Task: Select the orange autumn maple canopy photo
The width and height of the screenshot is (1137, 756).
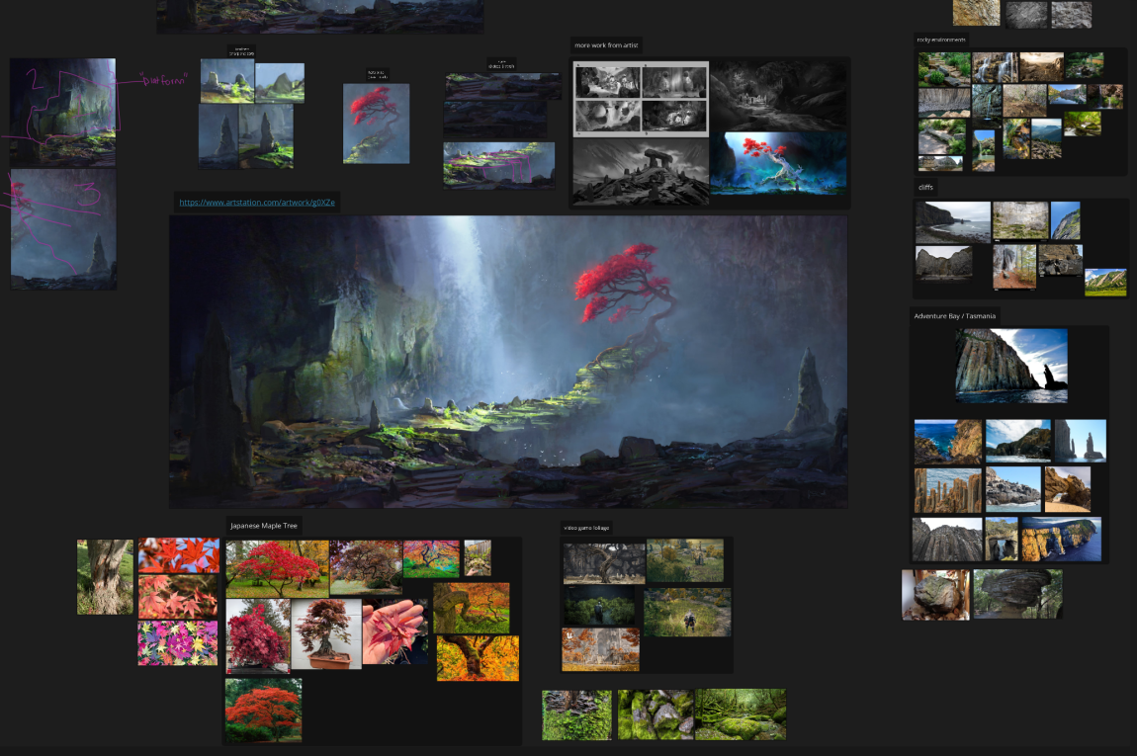Action: point(478,658)
